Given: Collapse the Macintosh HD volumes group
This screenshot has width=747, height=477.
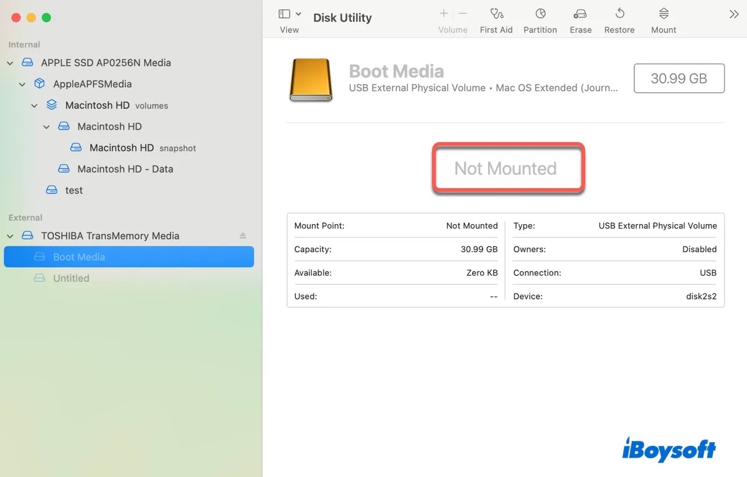Looking at the screenshot, I should [35, 106].
